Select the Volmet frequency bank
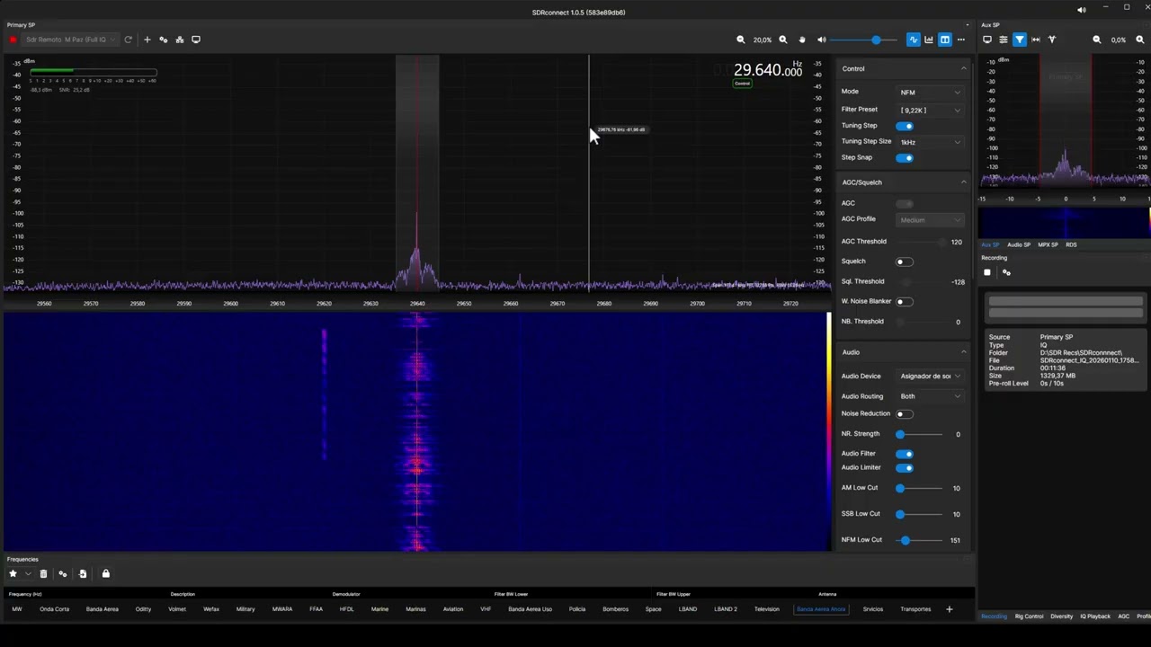 tap(177, 609)
